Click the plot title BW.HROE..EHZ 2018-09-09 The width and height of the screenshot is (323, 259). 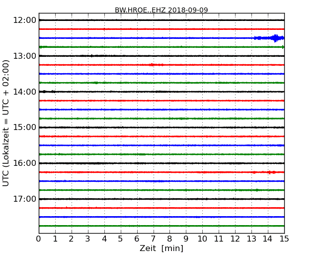pos(161,10)
